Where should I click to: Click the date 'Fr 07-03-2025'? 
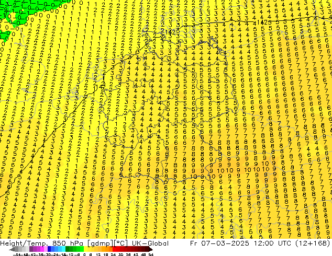(219, 243)
